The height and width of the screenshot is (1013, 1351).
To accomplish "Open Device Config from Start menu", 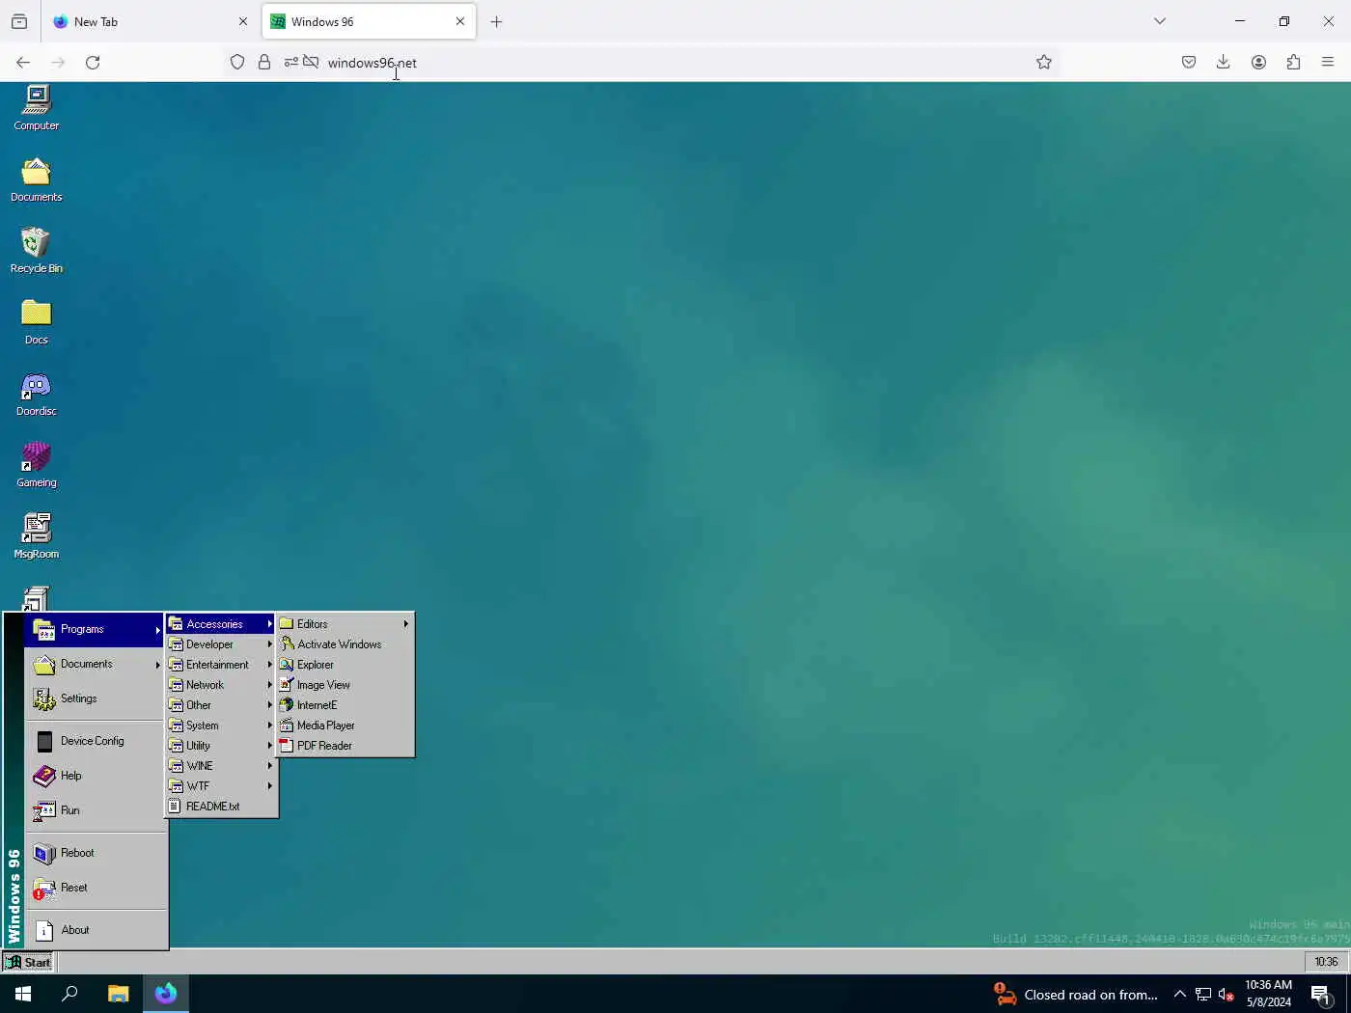I will pyautogui.click(x=95, y=741).
